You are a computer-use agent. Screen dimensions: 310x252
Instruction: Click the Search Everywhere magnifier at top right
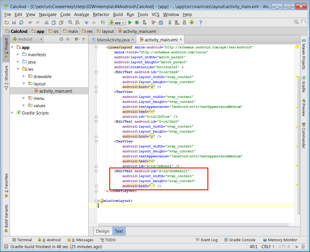[x=296, y=22]
